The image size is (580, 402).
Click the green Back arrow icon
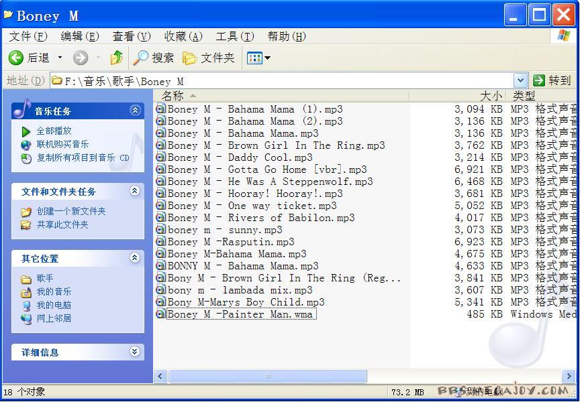(x=16, y=58)
